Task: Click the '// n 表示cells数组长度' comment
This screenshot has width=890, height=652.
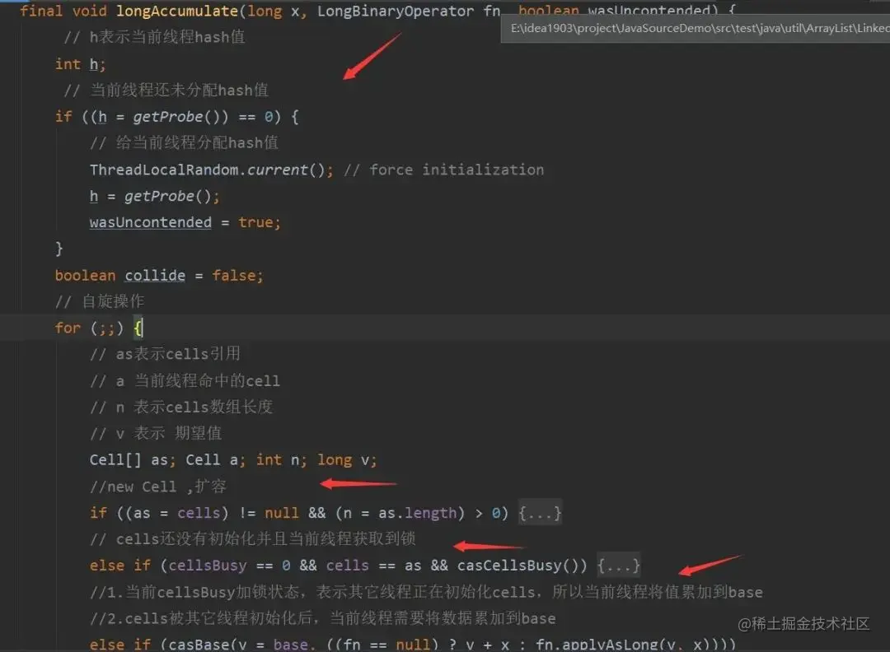Action: [181, 407]
